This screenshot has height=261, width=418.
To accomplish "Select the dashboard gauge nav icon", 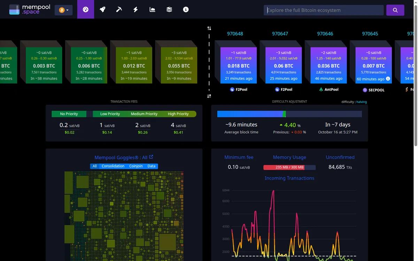I will tap(86, 9).
